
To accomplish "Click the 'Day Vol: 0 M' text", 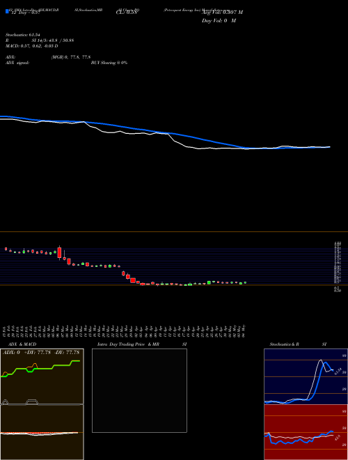I will tap(219, 21).
